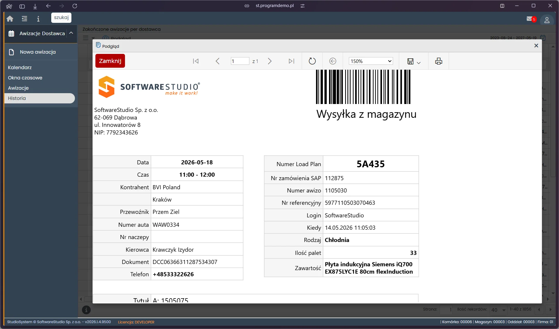Click the Zamknij button
559x329 pixels.
pos(110,61)
